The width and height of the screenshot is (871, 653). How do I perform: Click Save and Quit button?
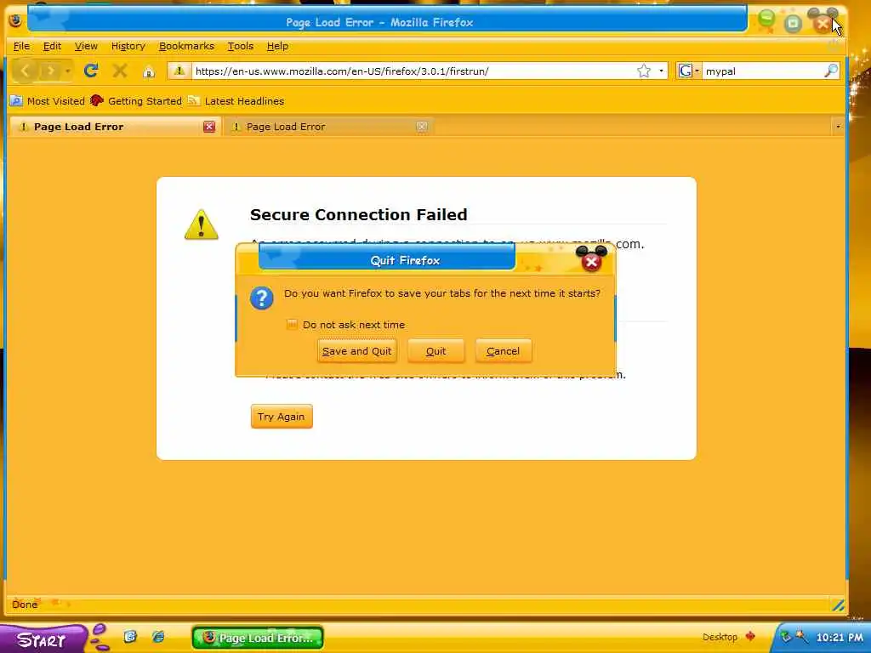coord(357,351)
